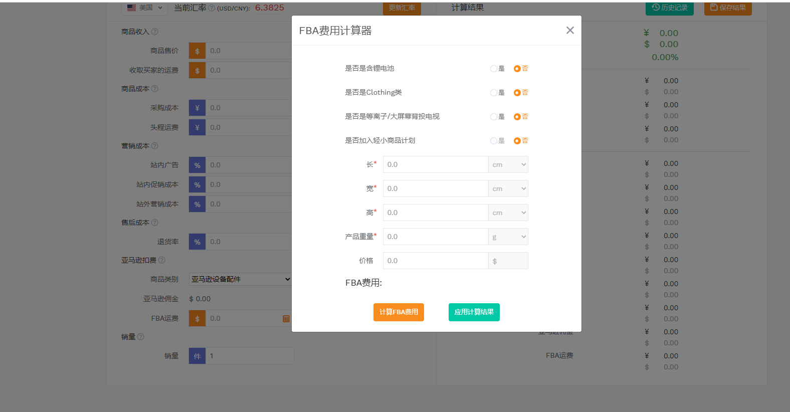The height and width of the screenshot is (412, 790).
Task: Click the 高 height input field
Action: coord(436,213)
